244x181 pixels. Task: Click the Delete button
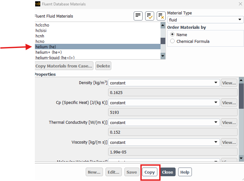point(103,66)
